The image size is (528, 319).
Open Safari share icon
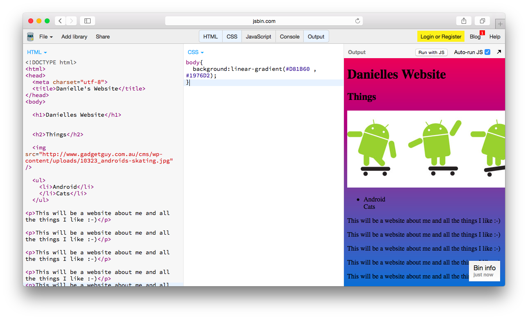[464, 21]
